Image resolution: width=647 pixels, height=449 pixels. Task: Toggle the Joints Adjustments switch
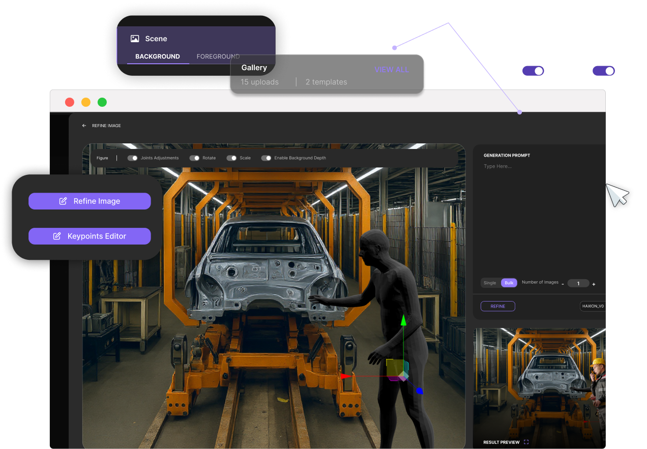132,158
